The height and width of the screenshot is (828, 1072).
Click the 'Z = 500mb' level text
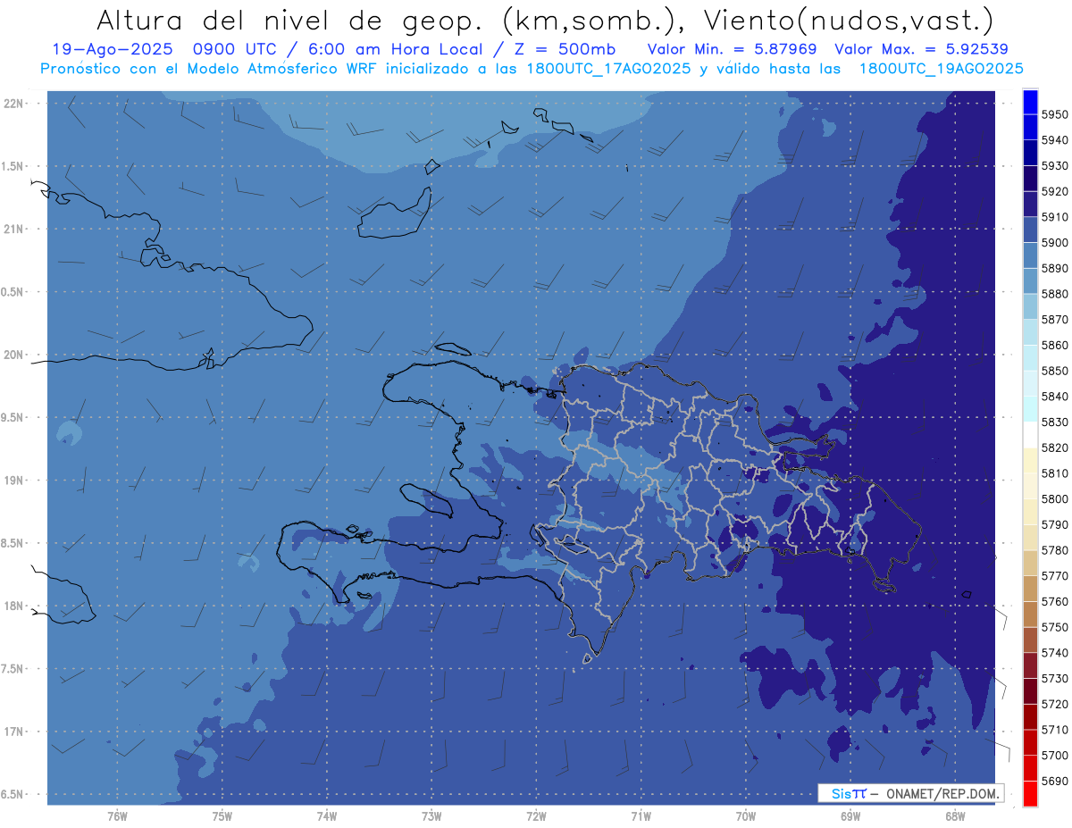565,49
